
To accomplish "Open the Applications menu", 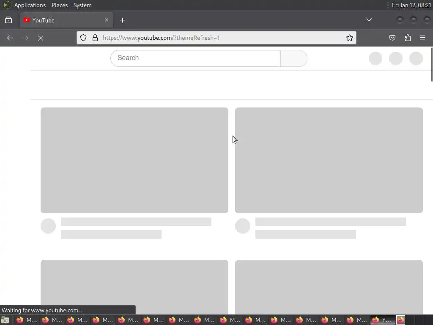I will coord(30,5).
